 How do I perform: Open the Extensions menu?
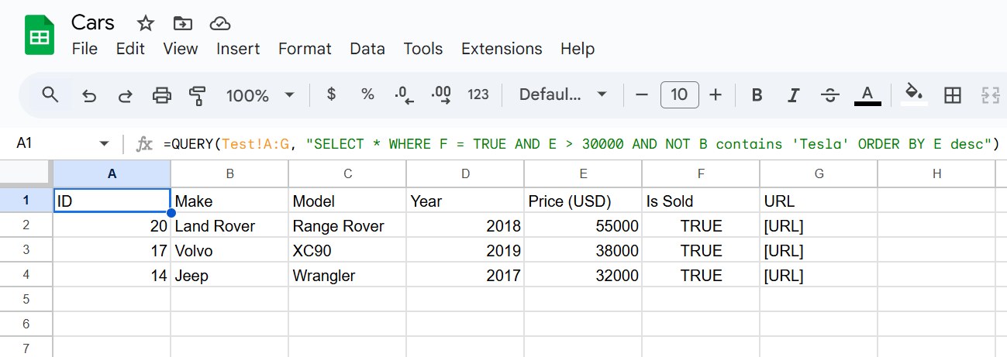(502, 49)
